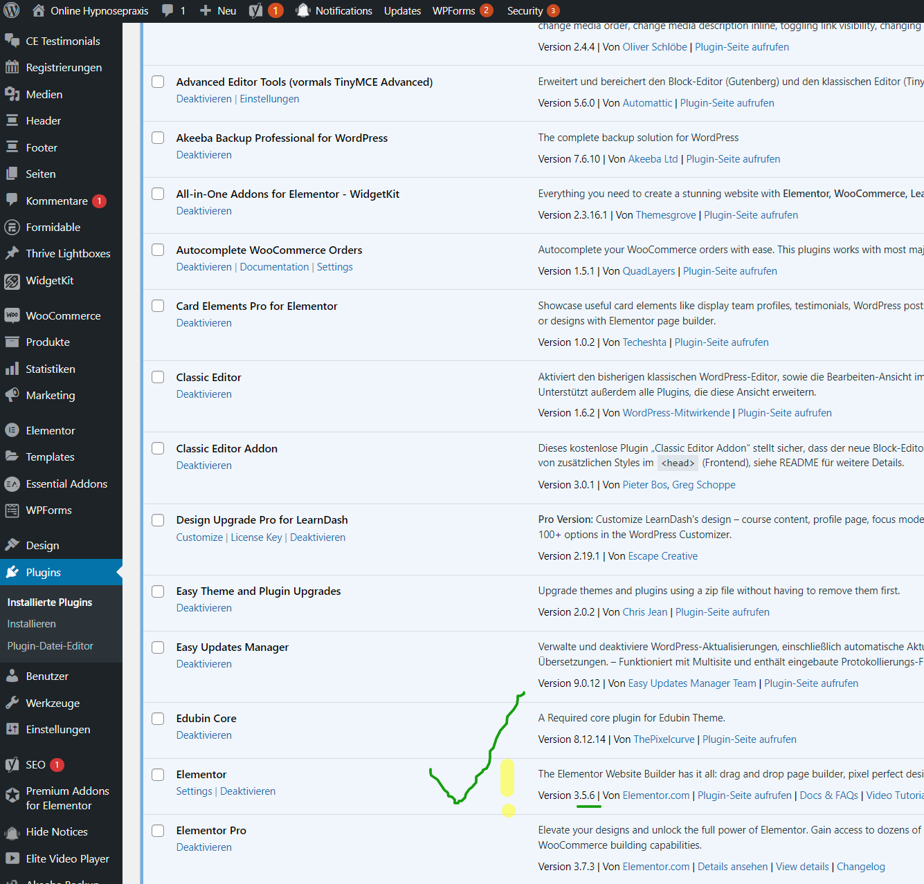Screen dimensions: 924x884
Task: Open the Themesgrove author link
Action: pyautogui.click(x=666, y=215)
